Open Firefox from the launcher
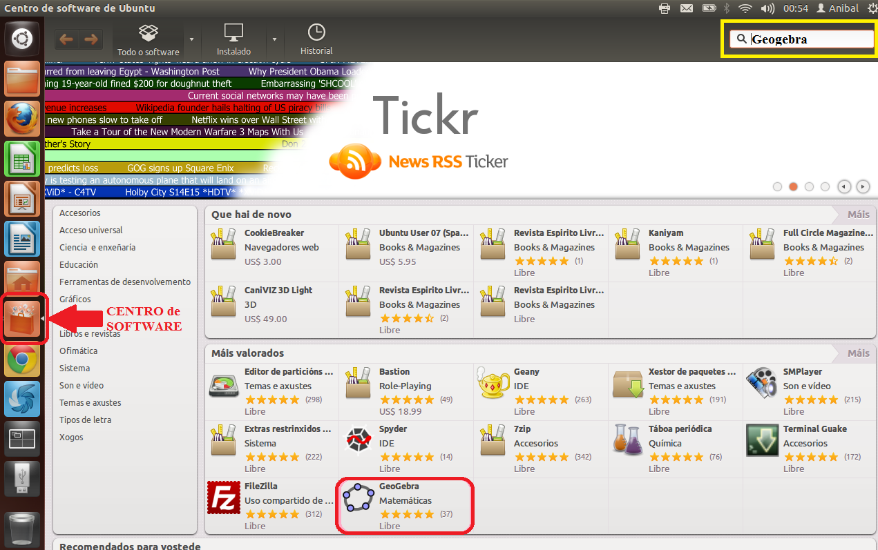 [x=23, y=119]
